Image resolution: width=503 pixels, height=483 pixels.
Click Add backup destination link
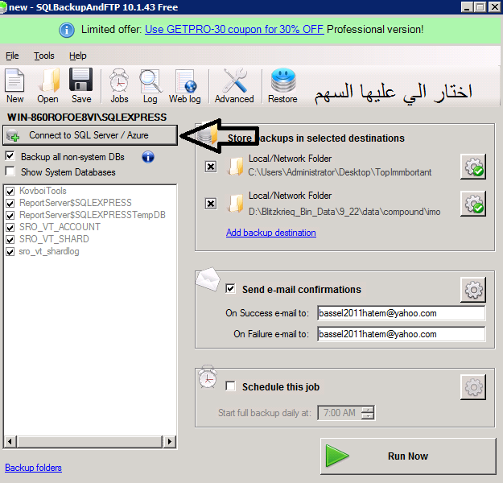[x=271, y=233]
